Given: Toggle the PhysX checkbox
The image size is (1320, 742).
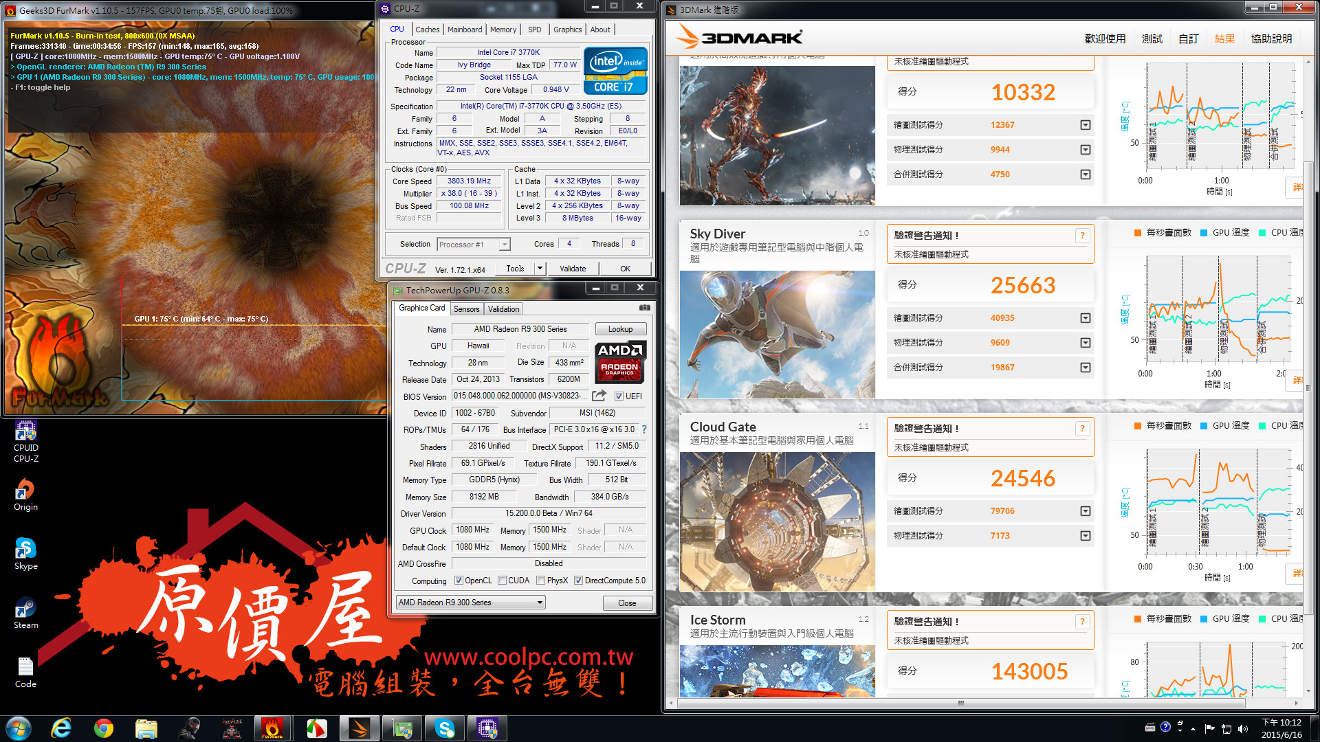Looking at the screenshot, I should (x=540, y=581).
